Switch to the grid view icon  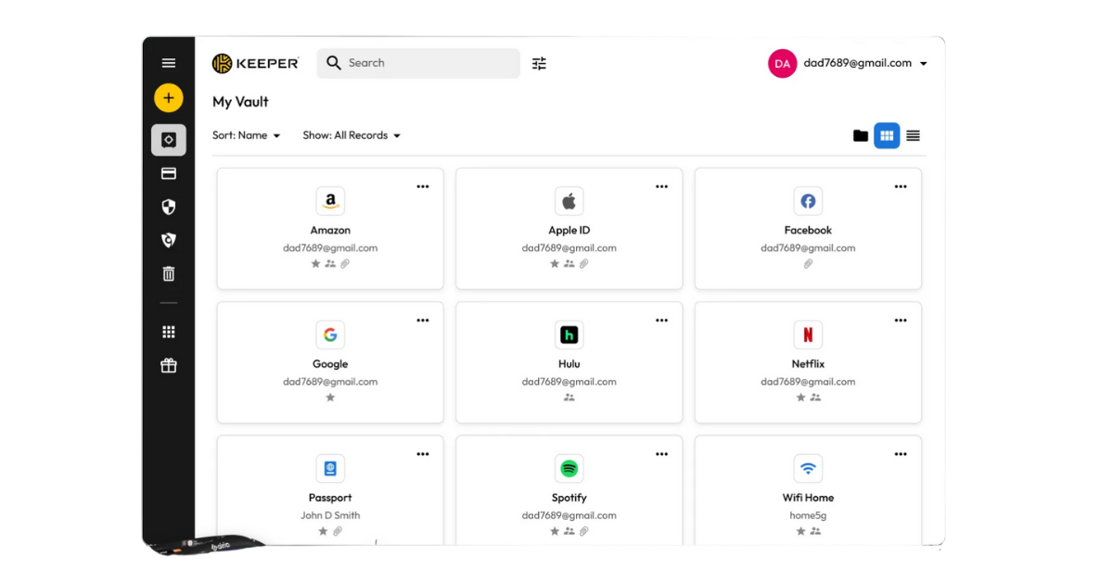887,135
